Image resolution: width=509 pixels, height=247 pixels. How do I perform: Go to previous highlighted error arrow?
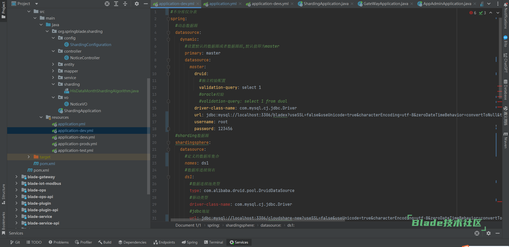click(491, 13)
